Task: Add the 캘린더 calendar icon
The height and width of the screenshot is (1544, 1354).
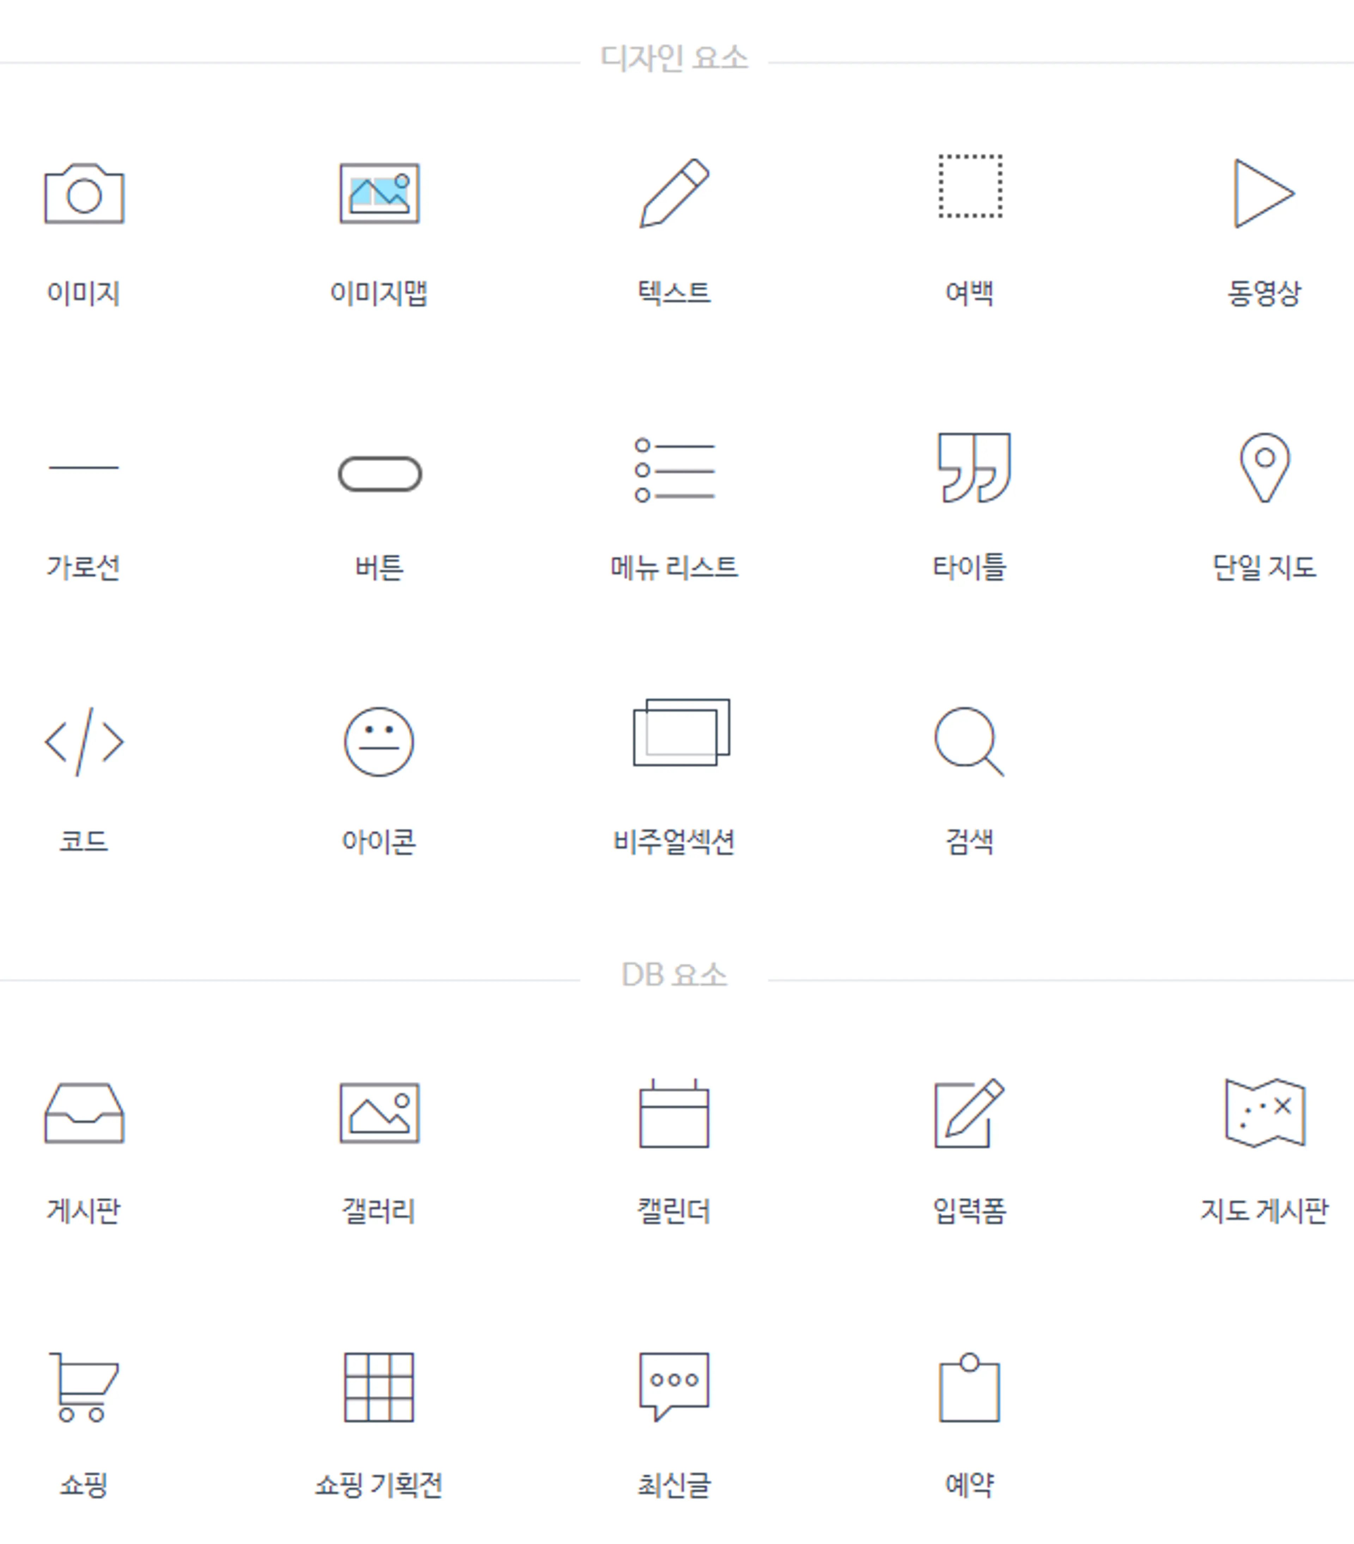Action: pos(675,1113)
